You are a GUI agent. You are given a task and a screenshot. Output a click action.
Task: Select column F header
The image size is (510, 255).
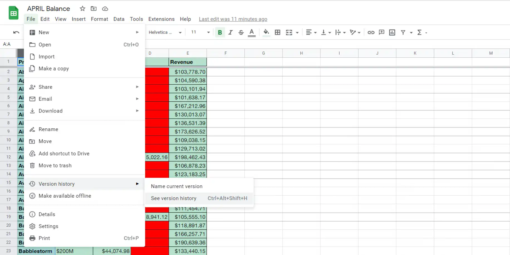click(225, 53)
